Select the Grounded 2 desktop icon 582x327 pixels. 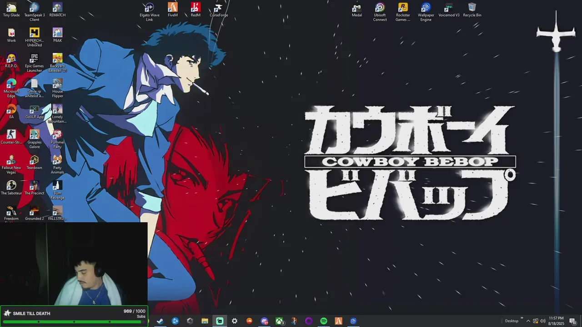pyautogui.click(x=35, y=213)
